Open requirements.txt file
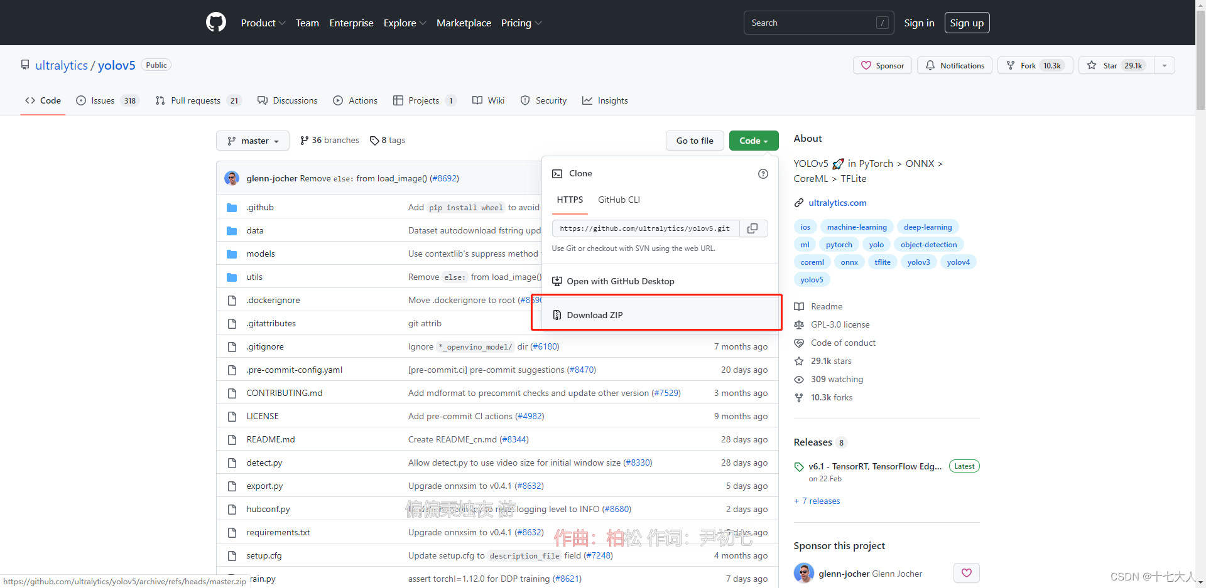 click(x=278, y=532)
